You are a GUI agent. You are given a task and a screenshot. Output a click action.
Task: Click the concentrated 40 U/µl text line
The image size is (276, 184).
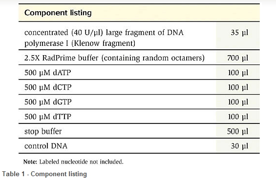[104, 33]
